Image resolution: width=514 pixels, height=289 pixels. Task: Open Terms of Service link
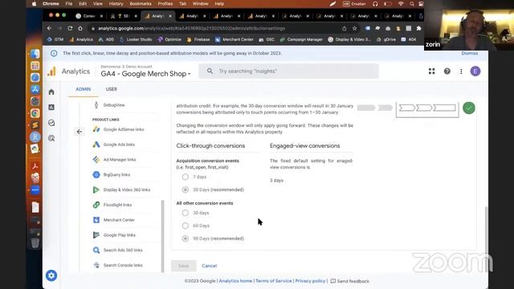point(273,281)
